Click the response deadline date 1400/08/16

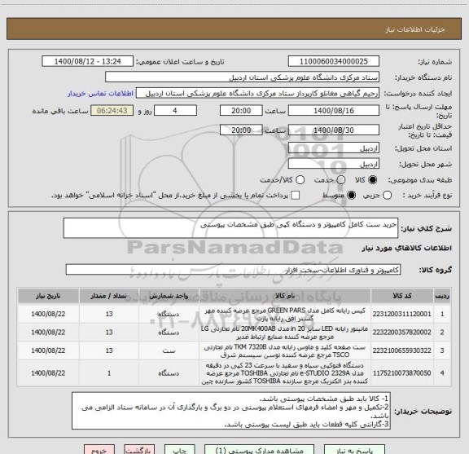click(x=334, y=111)
